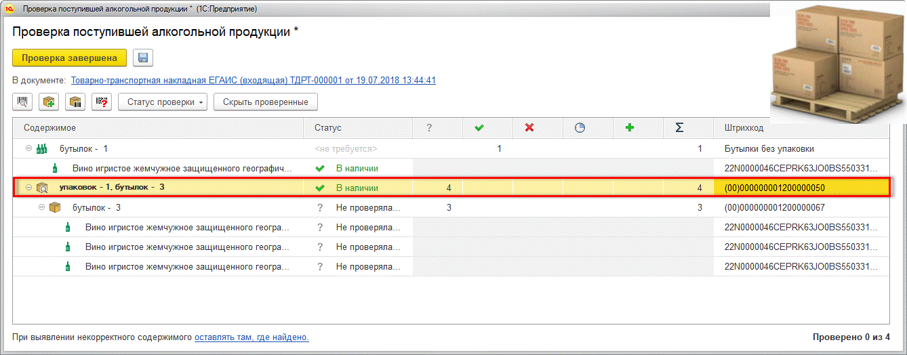Click the save diskette icon
This screenshot has height=355, width=907.
[x=143, y=58]
